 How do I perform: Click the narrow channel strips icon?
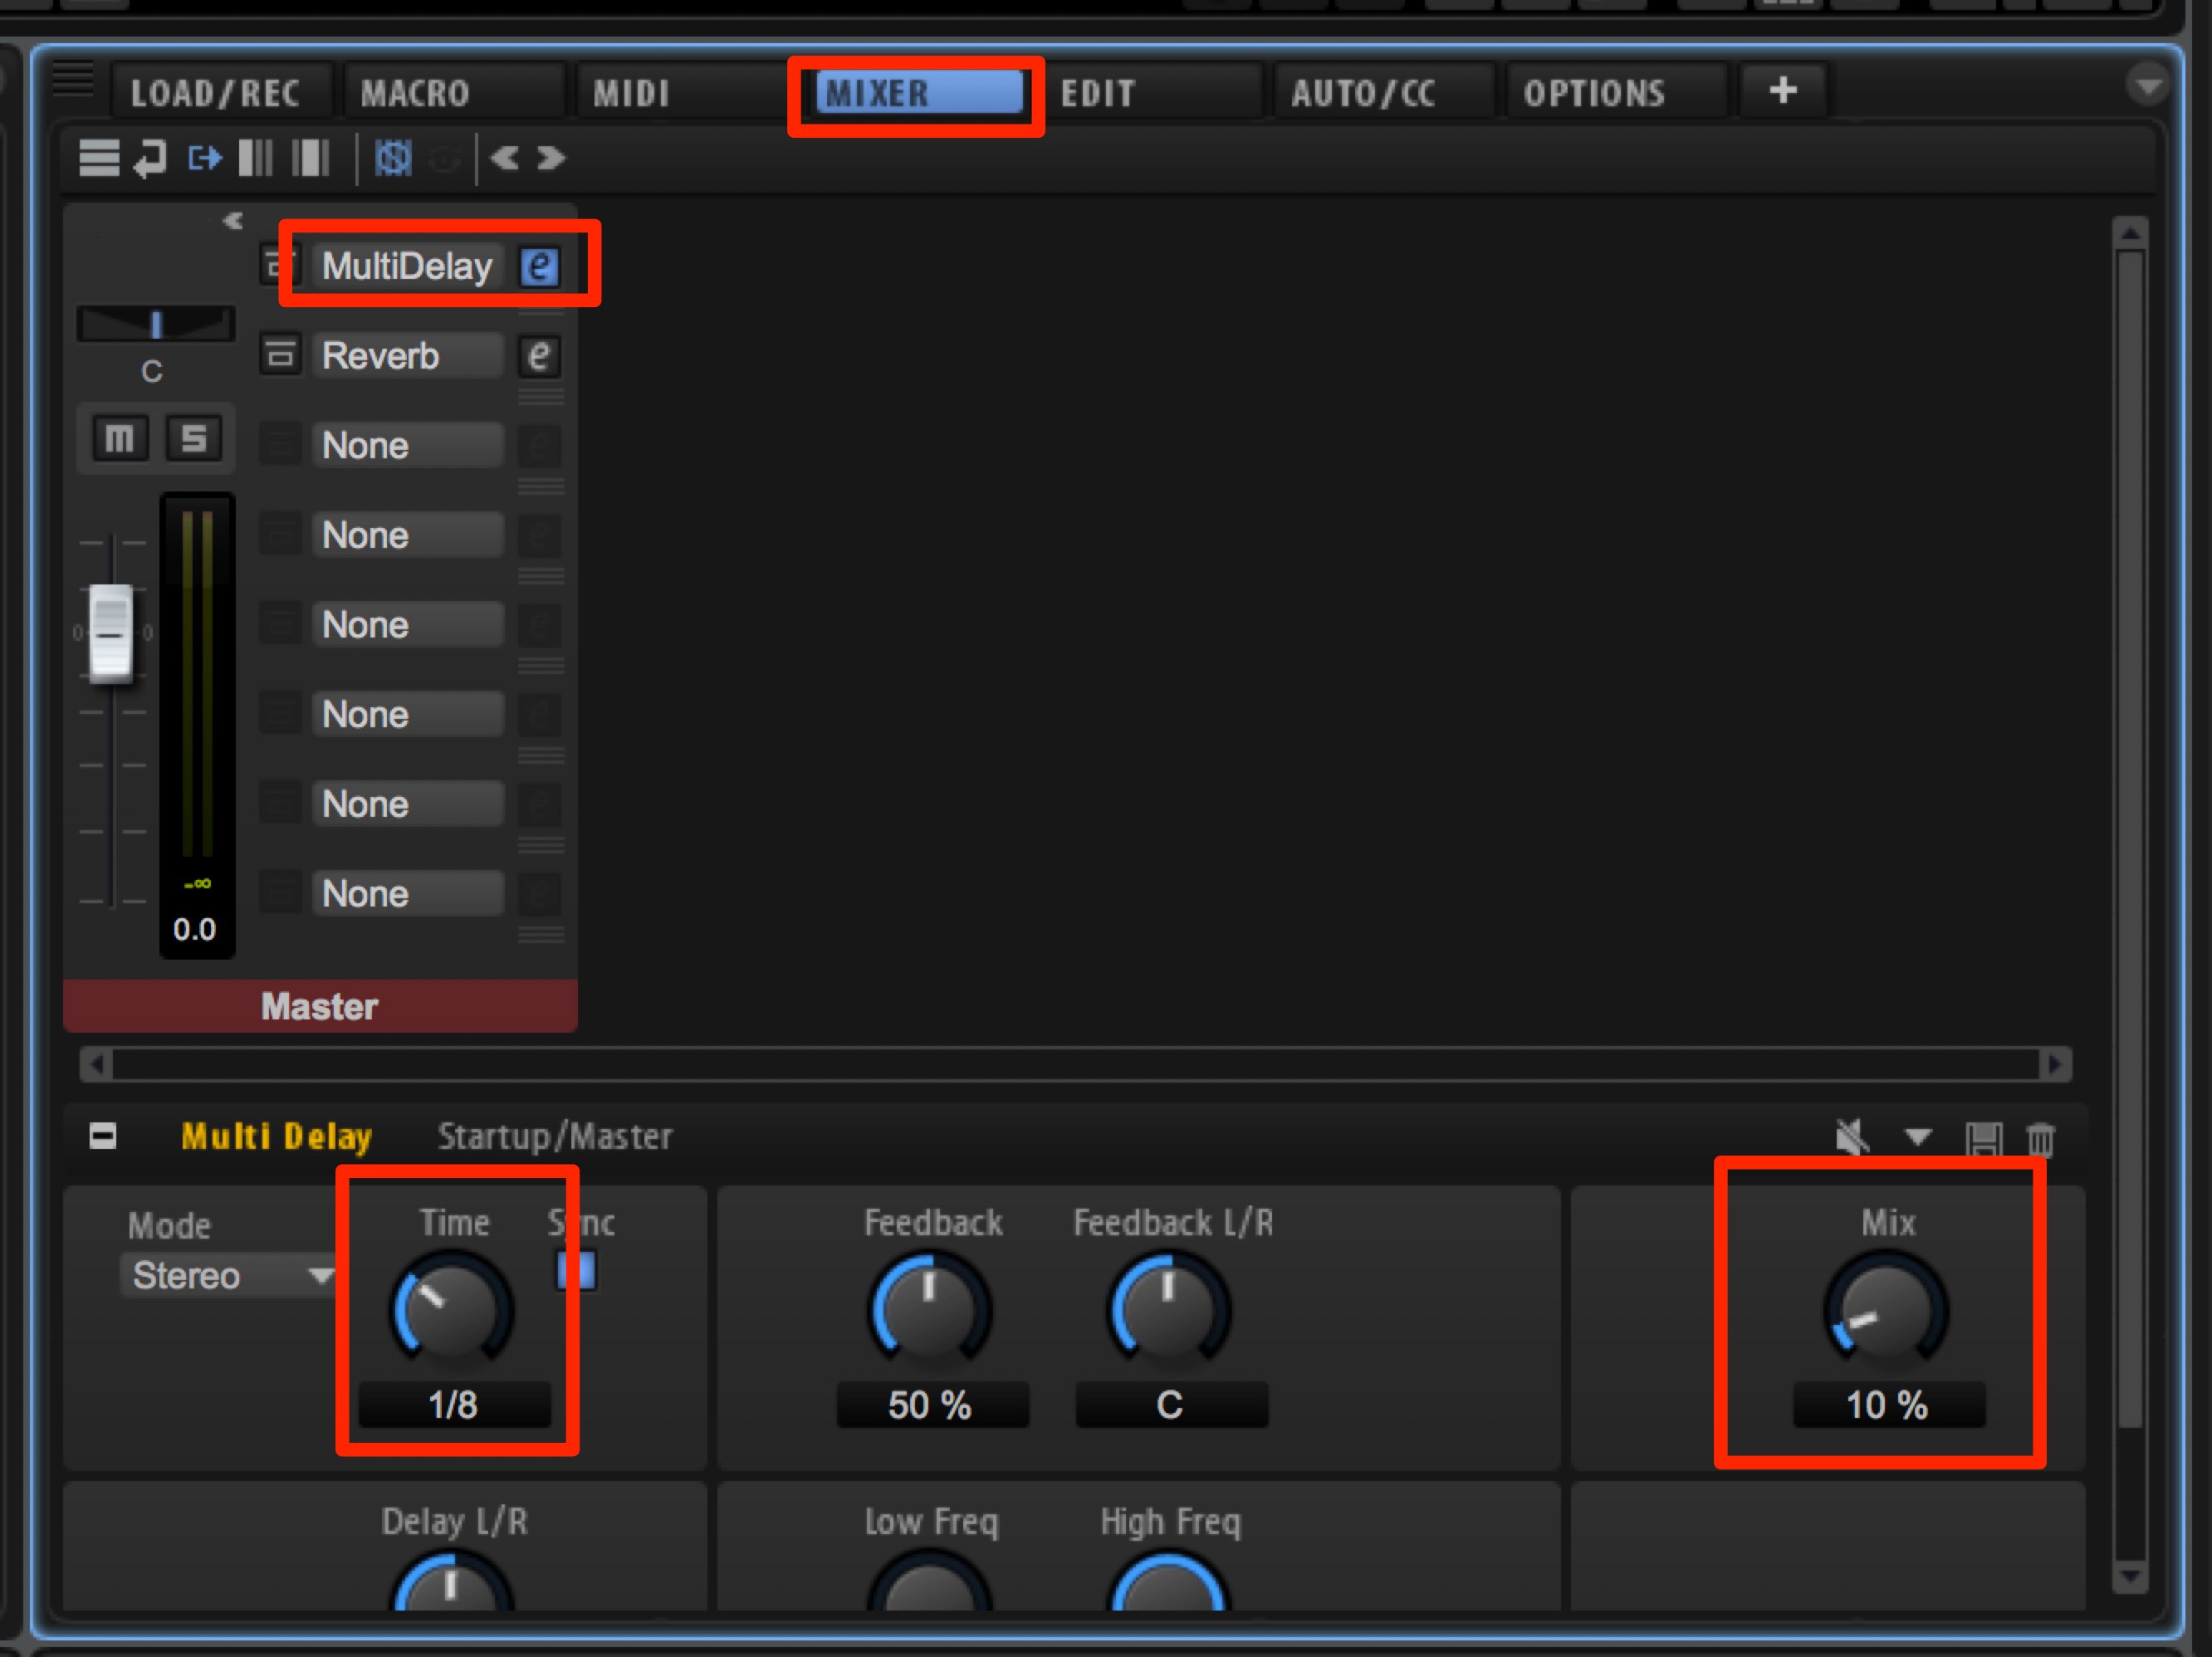256,158
